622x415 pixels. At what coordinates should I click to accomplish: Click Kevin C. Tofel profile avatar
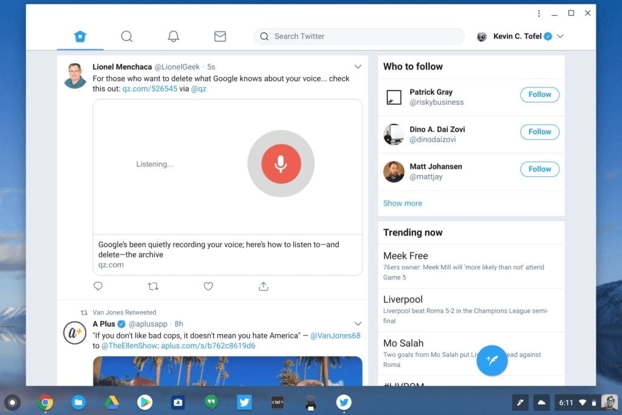tap(482, 36)
